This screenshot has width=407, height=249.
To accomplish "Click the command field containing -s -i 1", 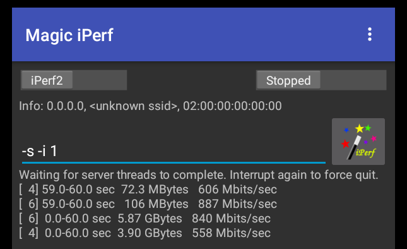I will click(x=174, y=151).
